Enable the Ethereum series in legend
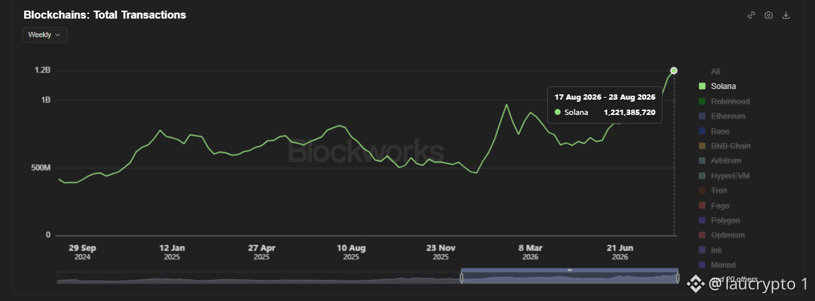 coord(722,116)
